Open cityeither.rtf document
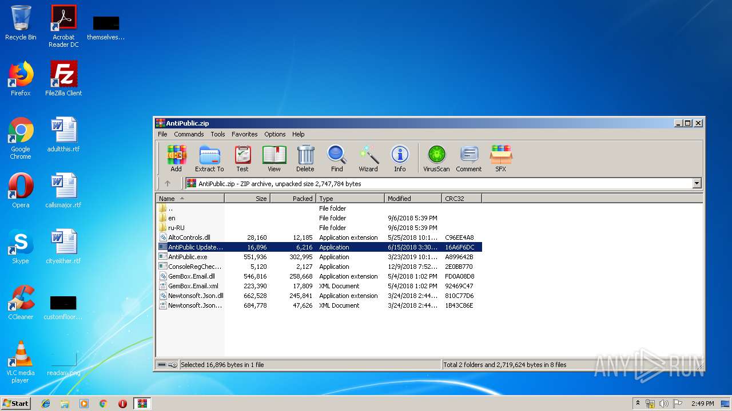This screenshot has width=732, height=411. [x=63, y=247]
